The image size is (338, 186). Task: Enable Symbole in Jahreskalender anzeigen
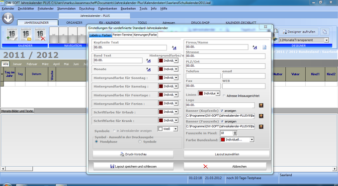click(x=114, y=131)
